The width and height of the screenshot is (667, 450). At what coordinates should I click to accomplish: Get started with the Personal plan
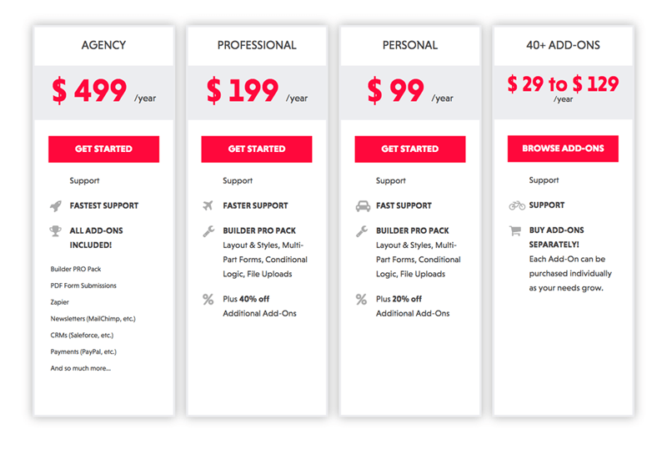(410, 149)
